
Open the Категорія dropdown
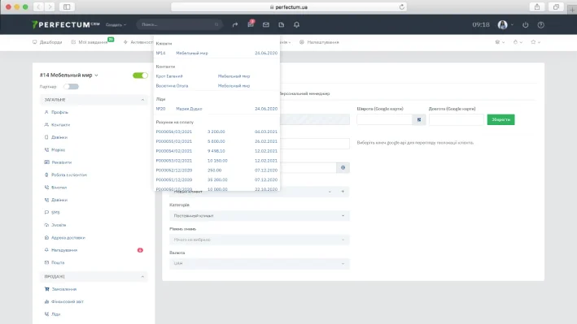click(x=259, y=216)
